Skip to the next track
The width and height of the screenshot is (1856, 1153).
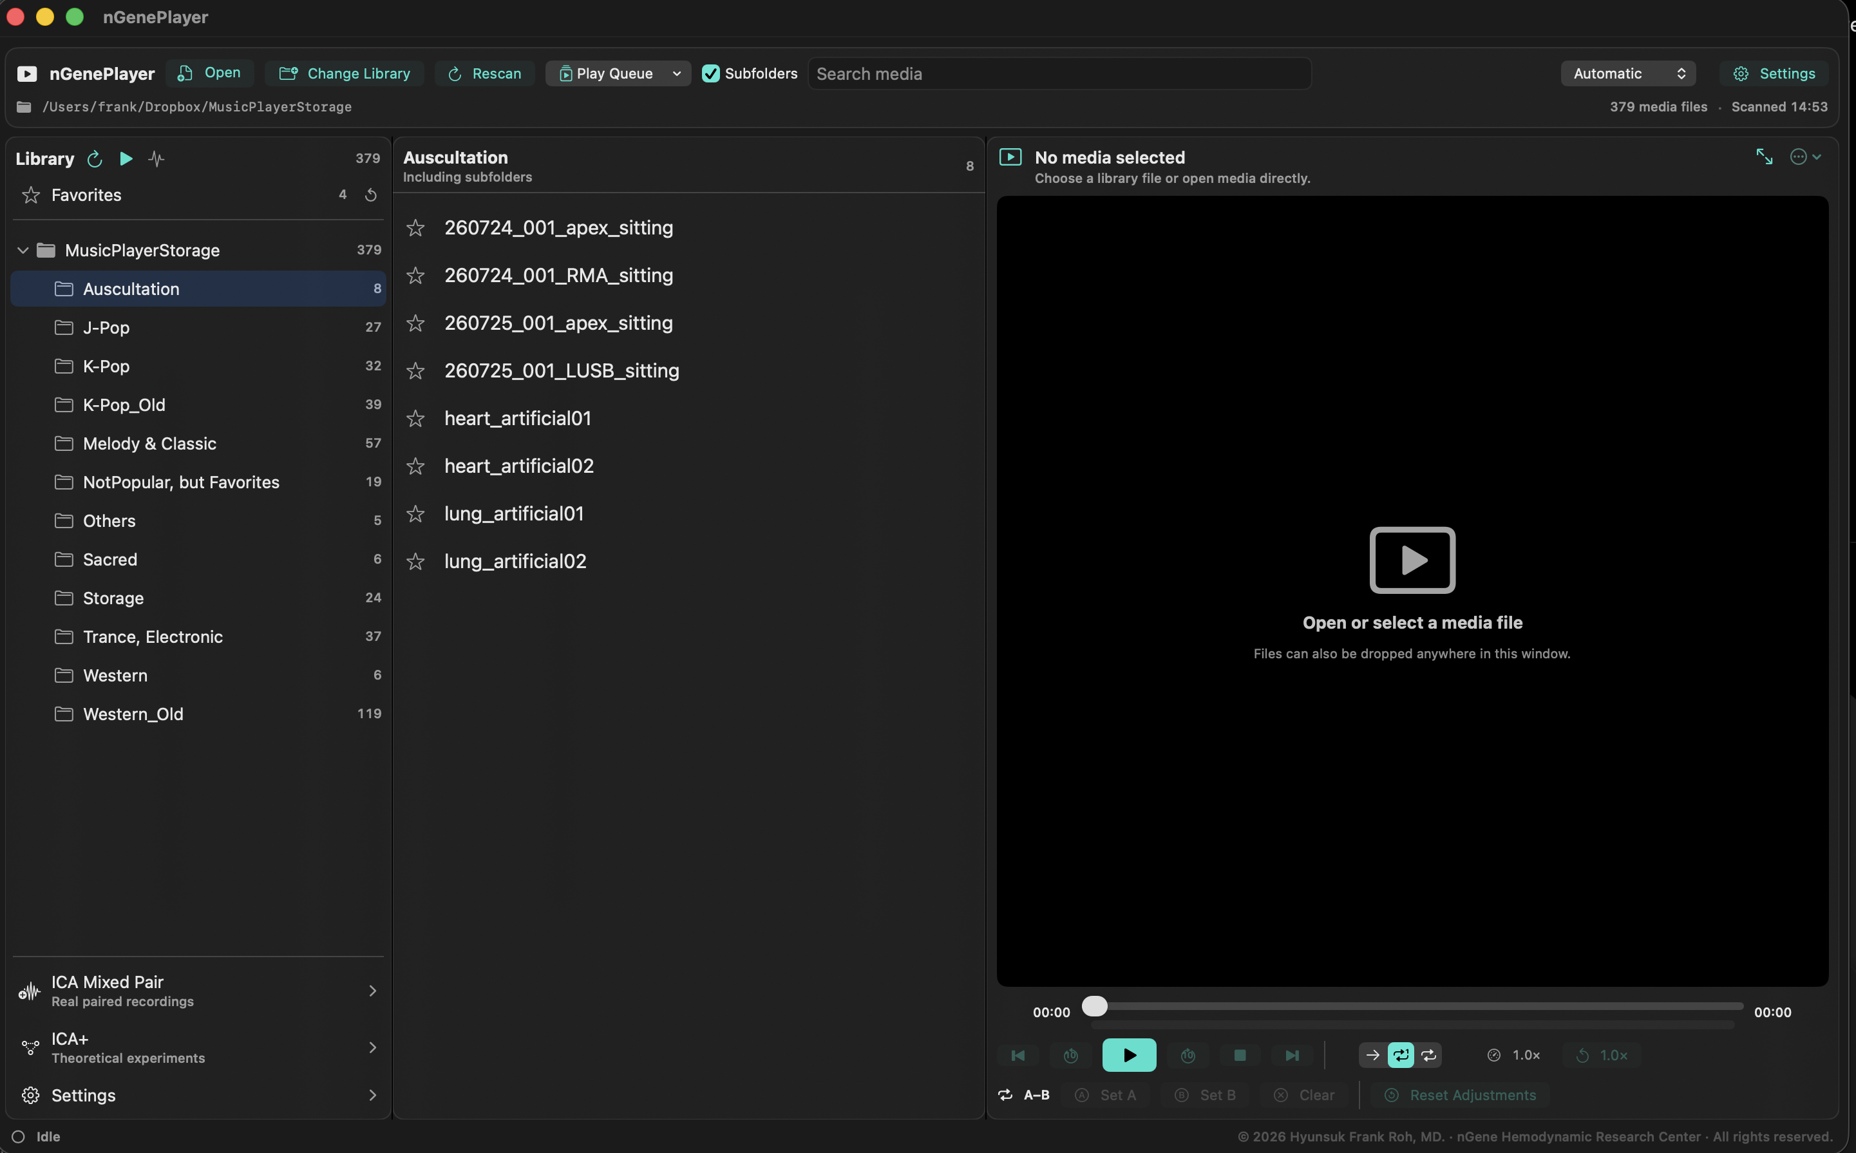coord(1292,1055)
